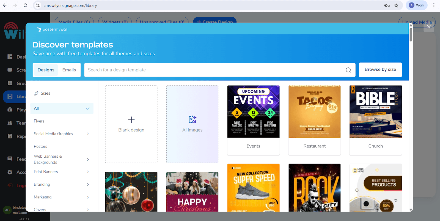Expand Marketing chevron

click(88, 197)
